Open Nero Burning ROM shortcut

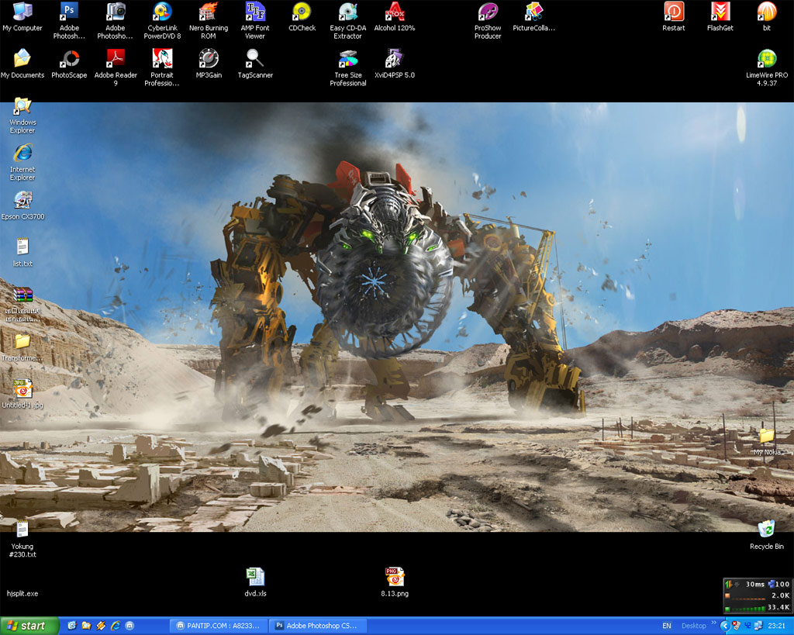click(209, 20)
